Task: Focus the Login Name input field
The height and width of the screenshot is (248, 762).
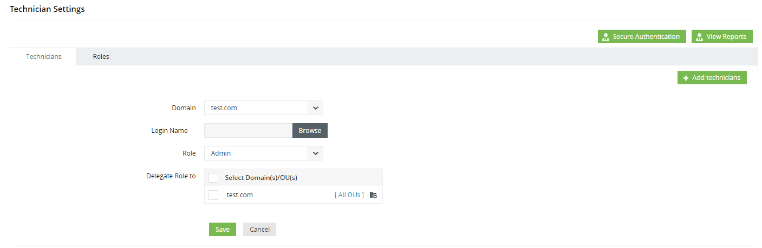Action: 248,131
